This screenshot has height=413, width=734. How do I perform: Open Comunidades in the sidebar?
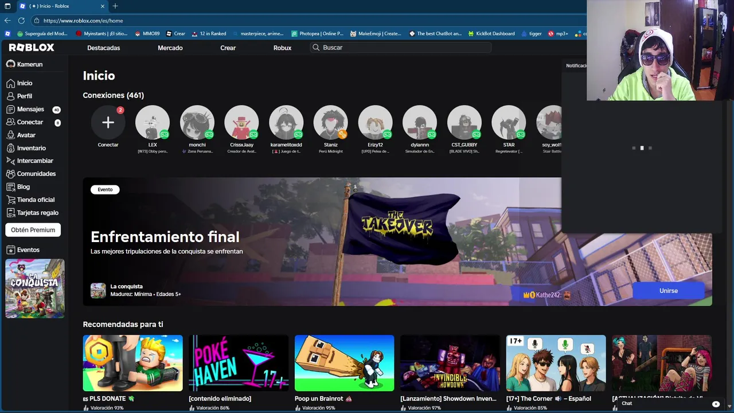click(x=32, y=174)
